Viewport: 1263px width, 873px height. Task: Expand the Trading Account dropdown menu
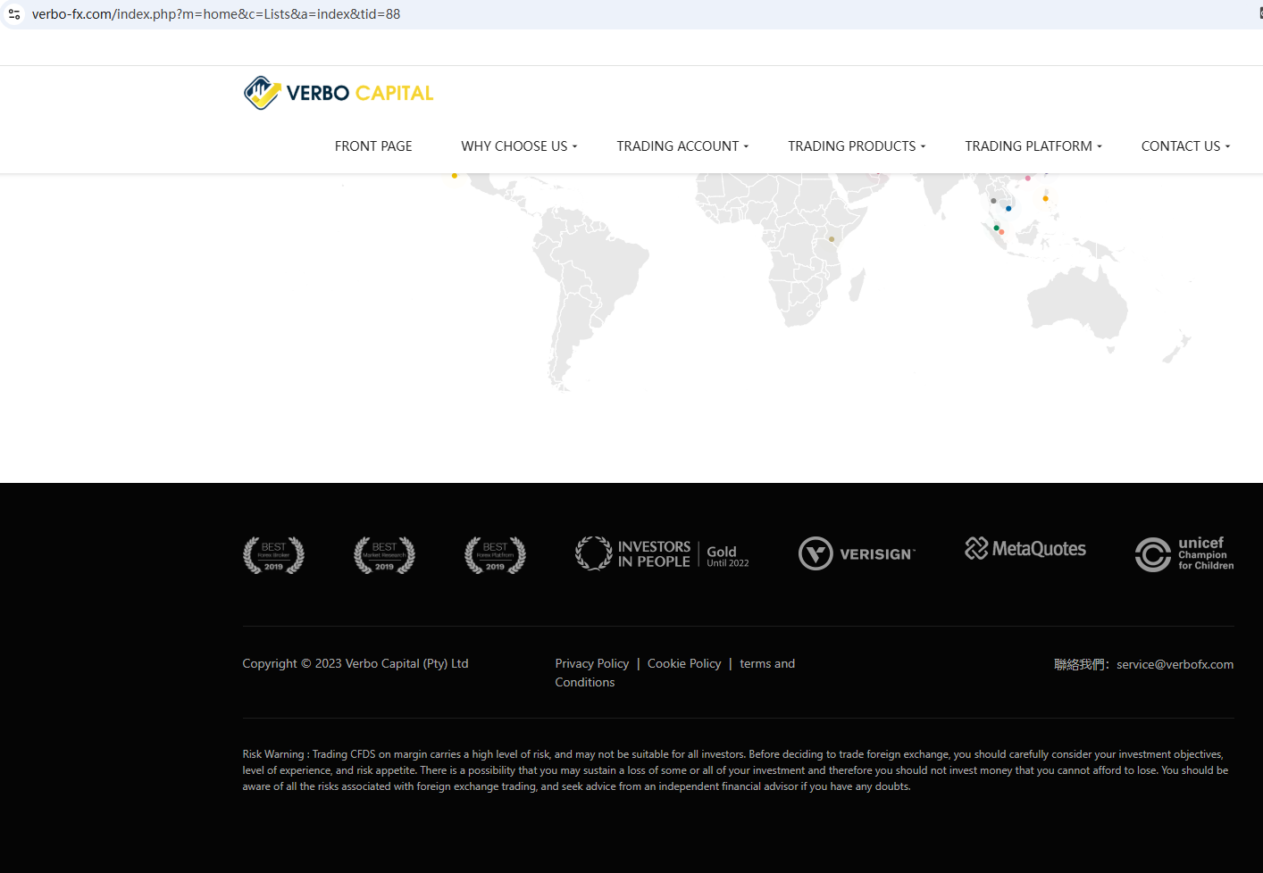(682, 146)
